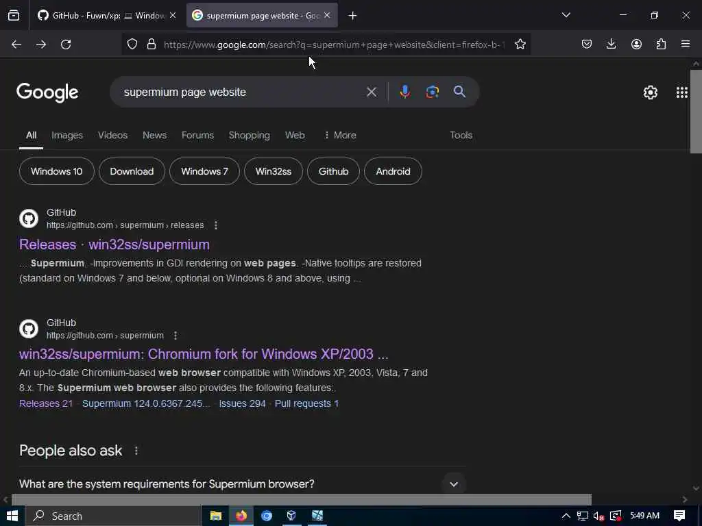Open the Firefox account menu
This screenshot has width=702, height=526.
(x=636, y=45)
